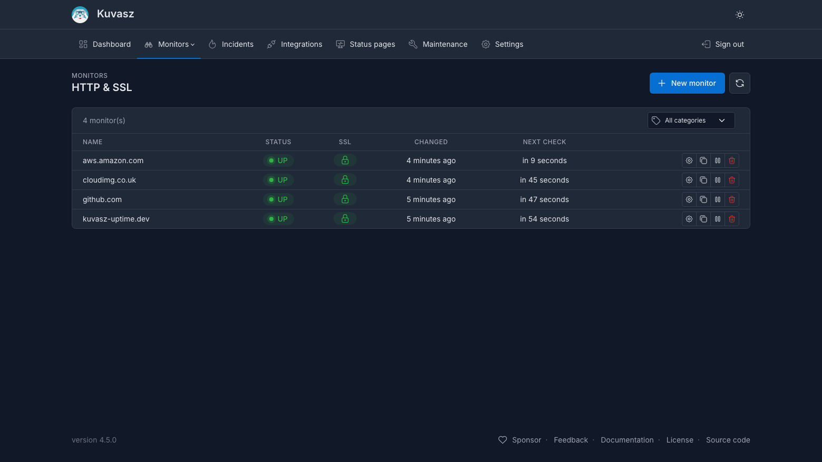Open the Maintenance page

[x=438, y=44]
